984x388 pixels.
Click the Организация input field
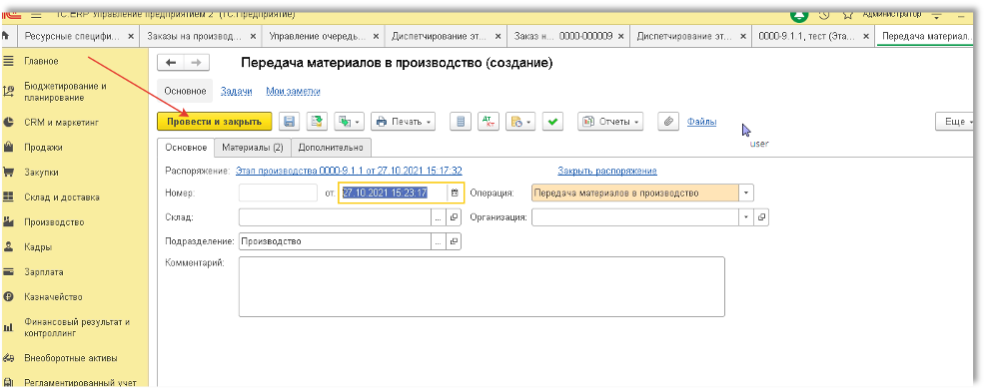(635, 216)
